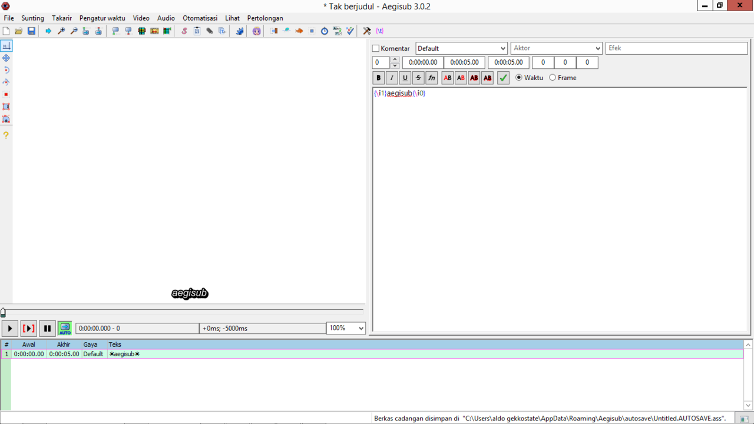Screen dimensions: 754x424
Task: Enable the Komentar checkbox
Action: (x=376, y=48)
